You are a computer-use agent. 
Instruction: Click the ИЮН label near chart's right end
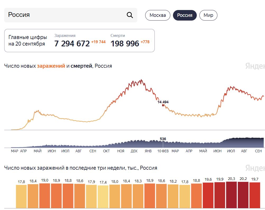pyautogui.click(x=217, y=151)
